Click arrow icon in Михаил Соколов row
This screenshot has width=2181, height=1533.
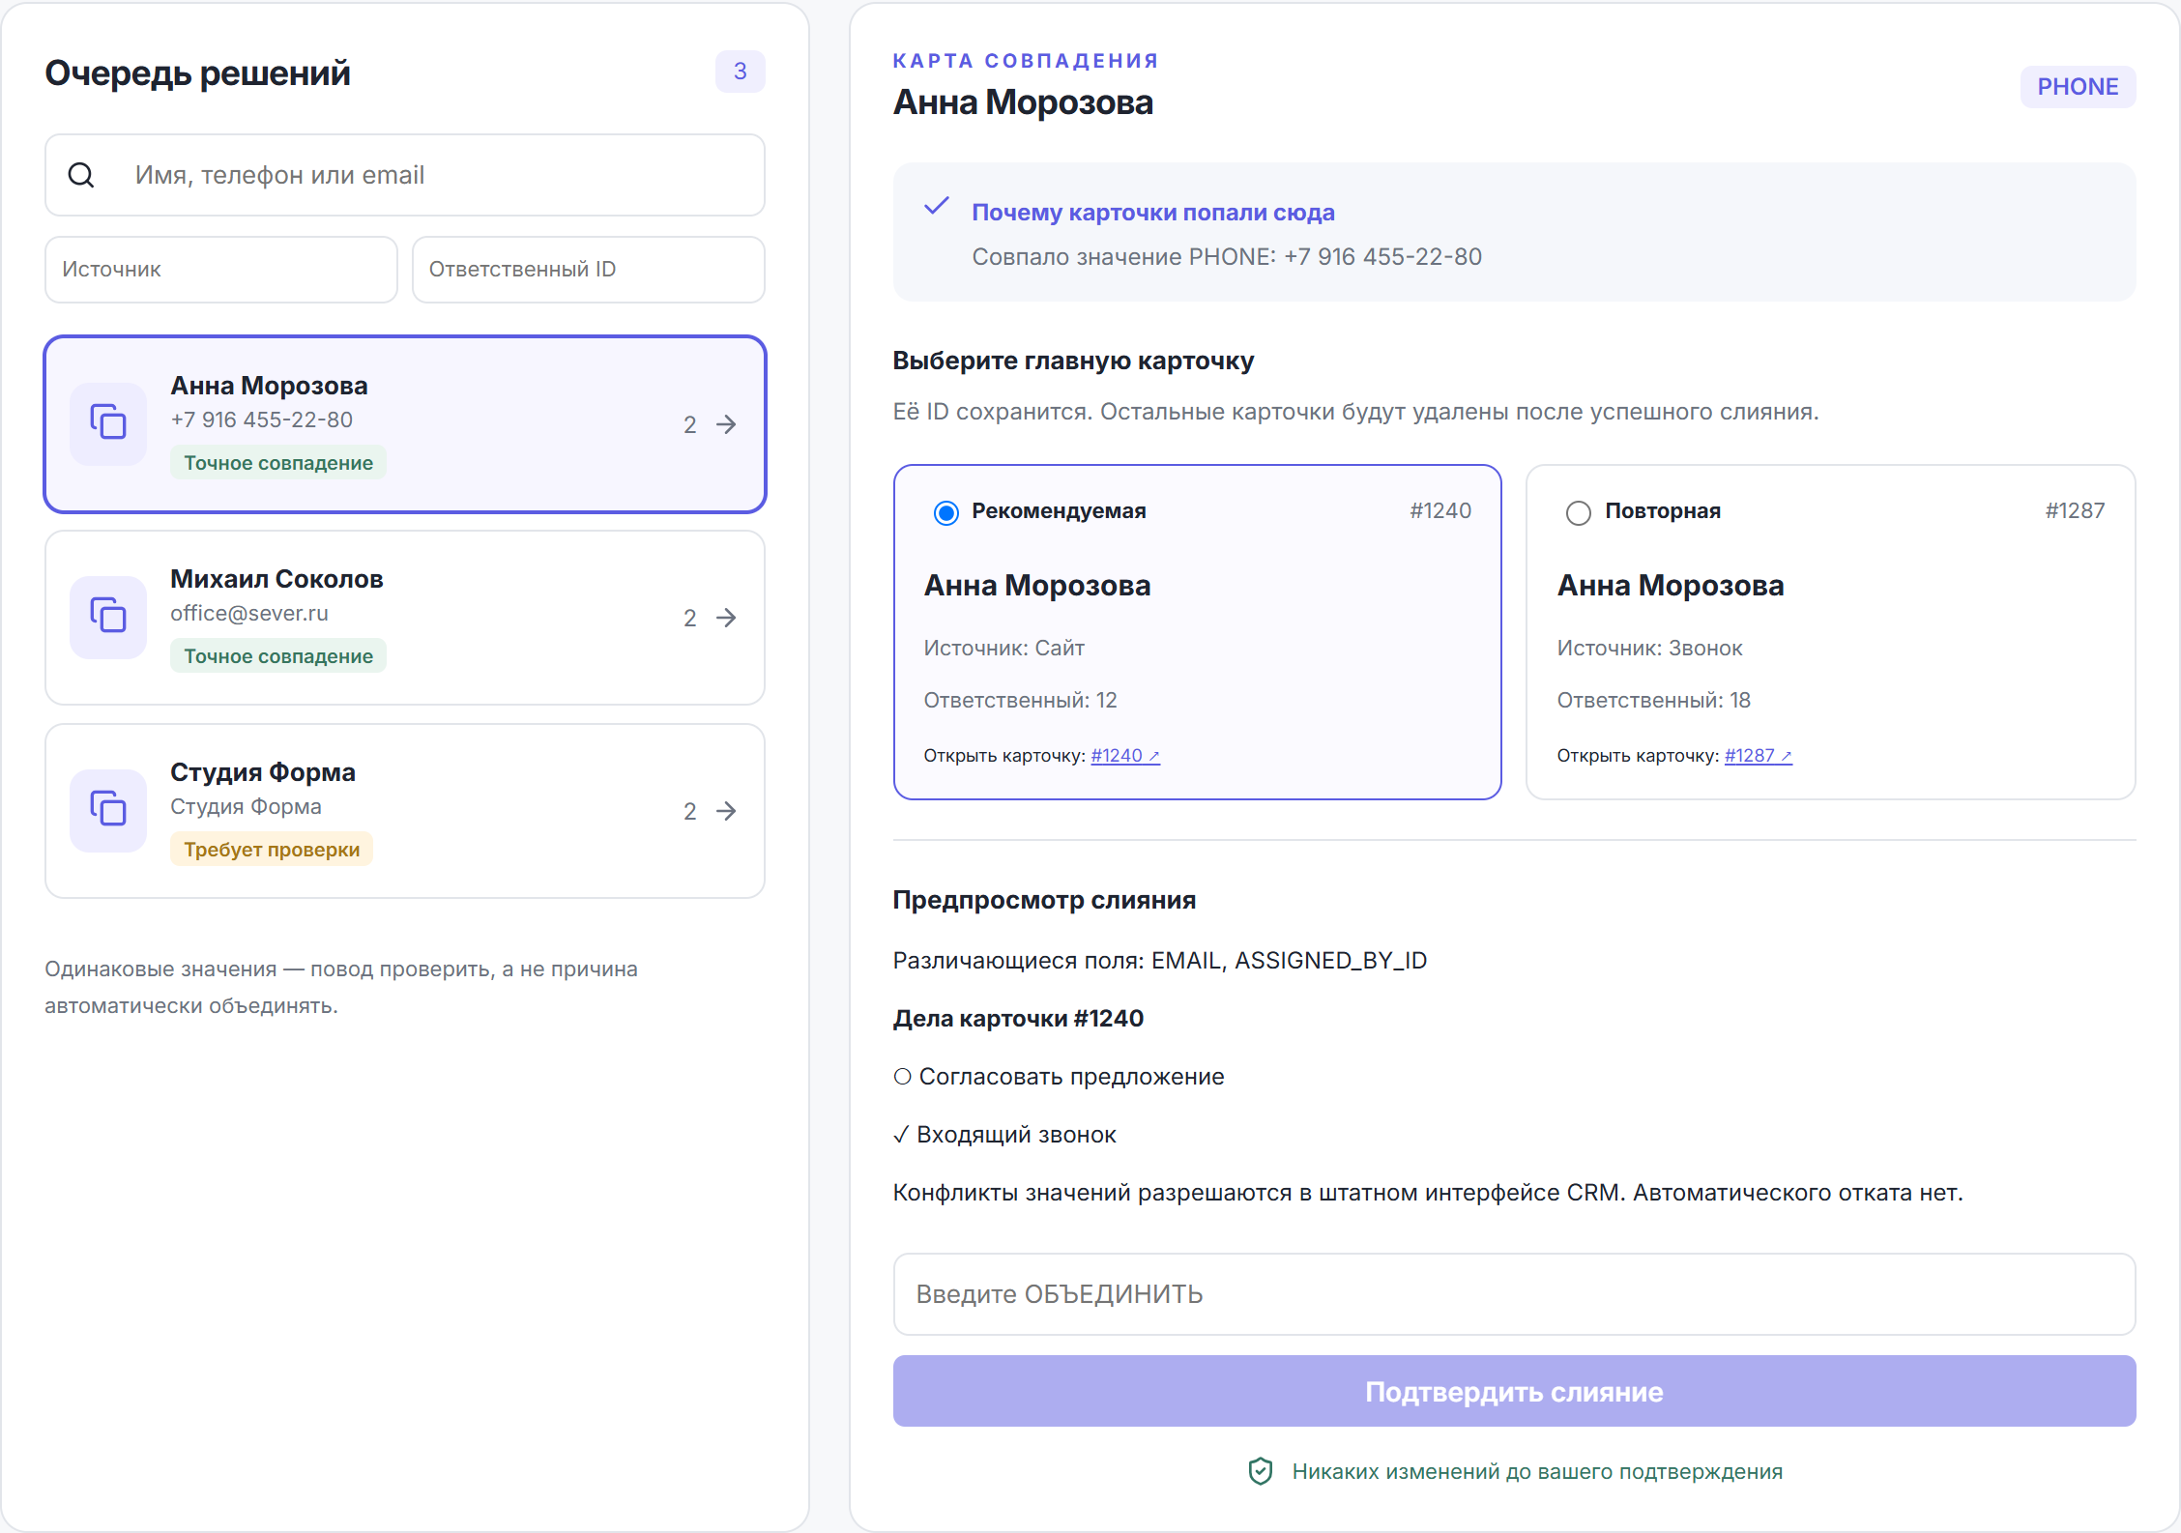[x=726, y=618]
